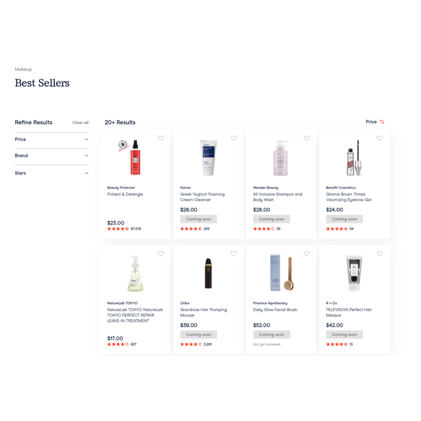Open the Stars filter dropdown
This screenshot has height=421, width=421.
(51, 173)
